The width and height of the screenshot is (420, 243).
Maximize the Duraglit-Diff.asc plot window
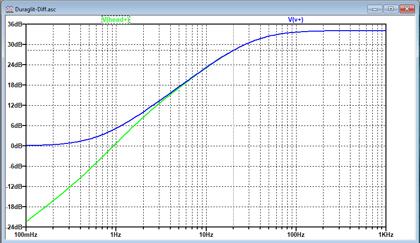391,9
